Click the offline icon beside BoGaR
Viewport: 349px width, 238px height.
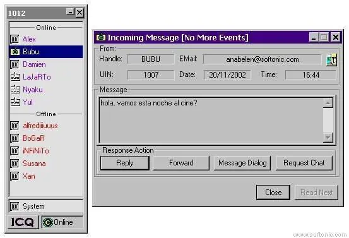coord(15,138)
